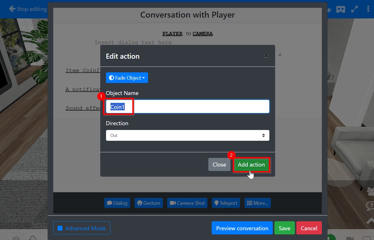Screen dimensions: 374x240
Task: Click the Teleport pin button
Action: pyautogui.click(x=225, y=203)
